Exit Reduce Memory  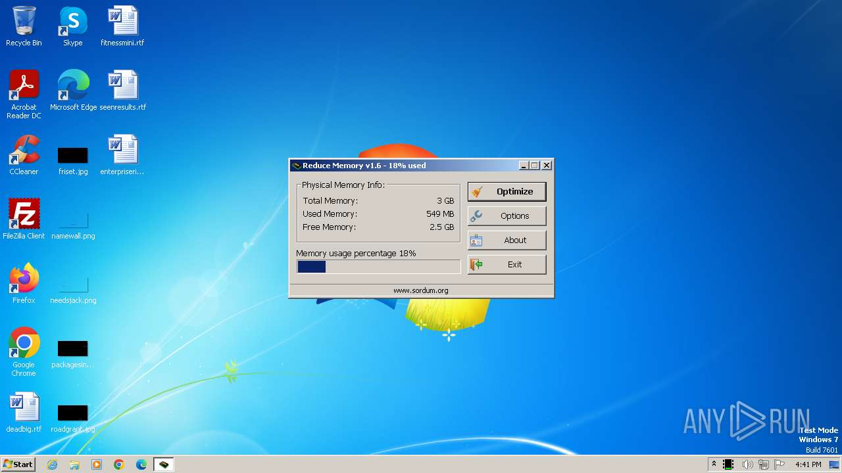507,265
